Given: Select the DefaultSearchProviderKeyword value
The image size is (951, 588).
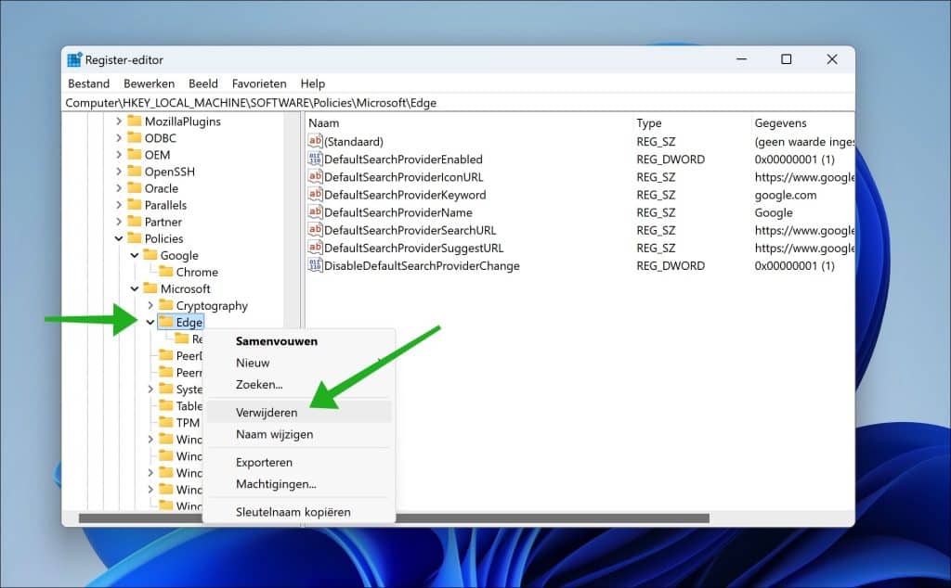Looking at the screenshot, I should click(405, 195).
